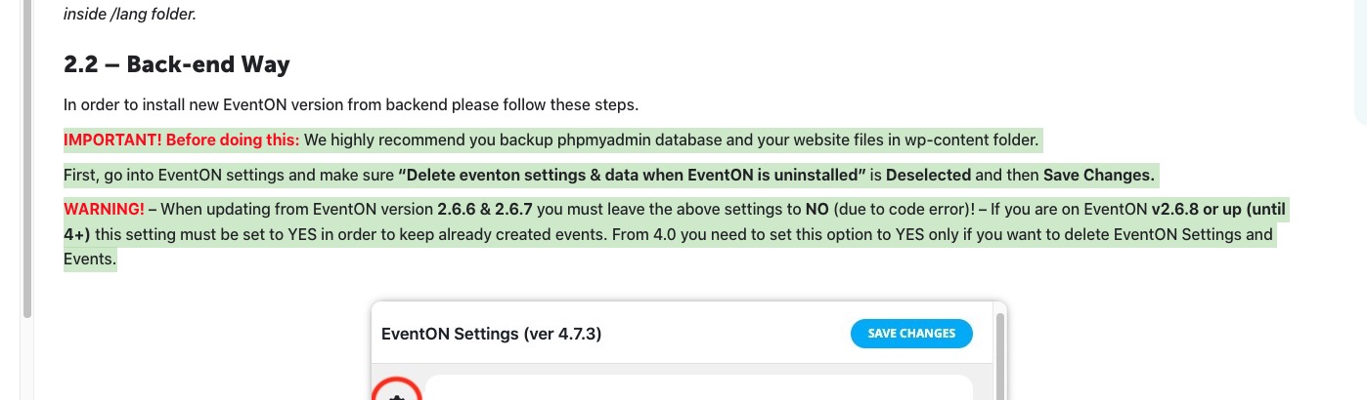Click the red 'IMPORTANT! Before doing this:' text
1367x400 pixels.
click(182, 140)
